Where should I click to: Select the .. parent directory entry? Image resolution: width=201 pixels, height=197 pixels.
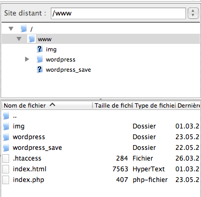[15, 117]
